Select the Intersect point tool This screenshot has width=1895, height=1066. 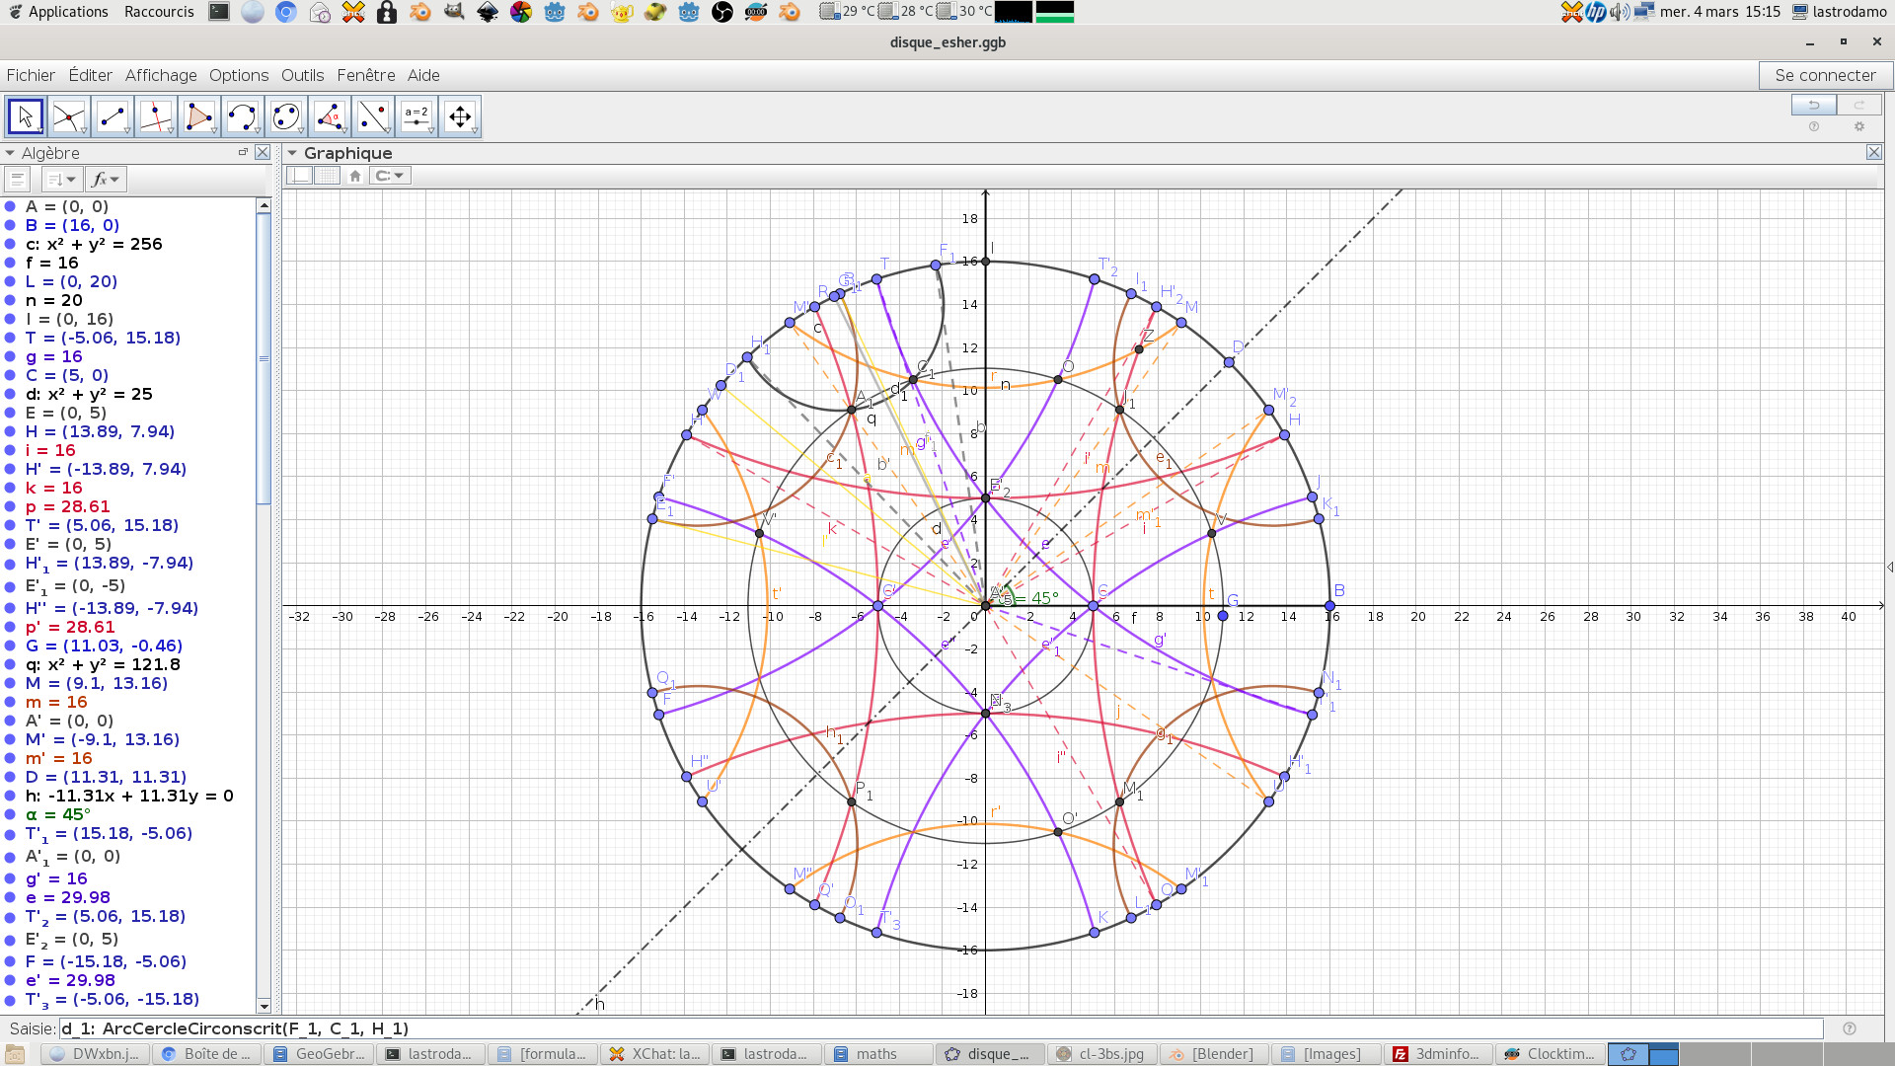[69, 116]
